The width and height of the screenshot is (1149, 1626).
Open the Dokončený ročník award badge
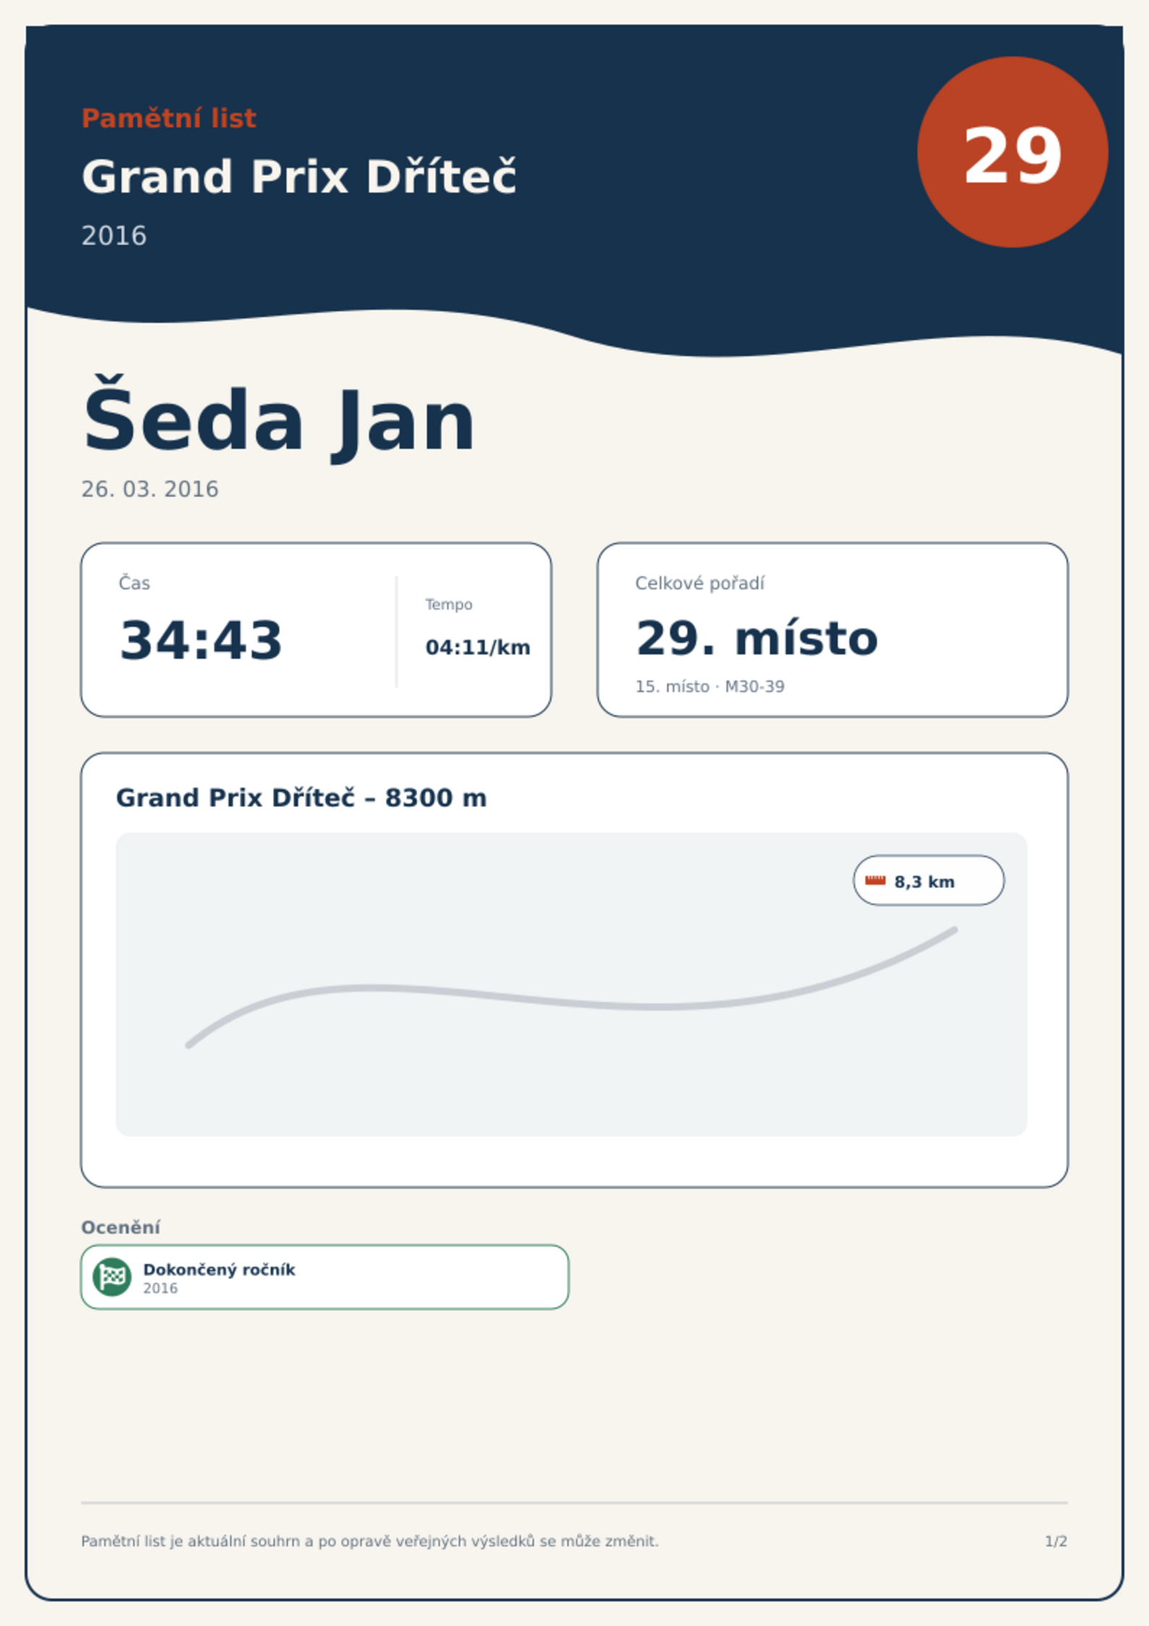click(325, 1277)
